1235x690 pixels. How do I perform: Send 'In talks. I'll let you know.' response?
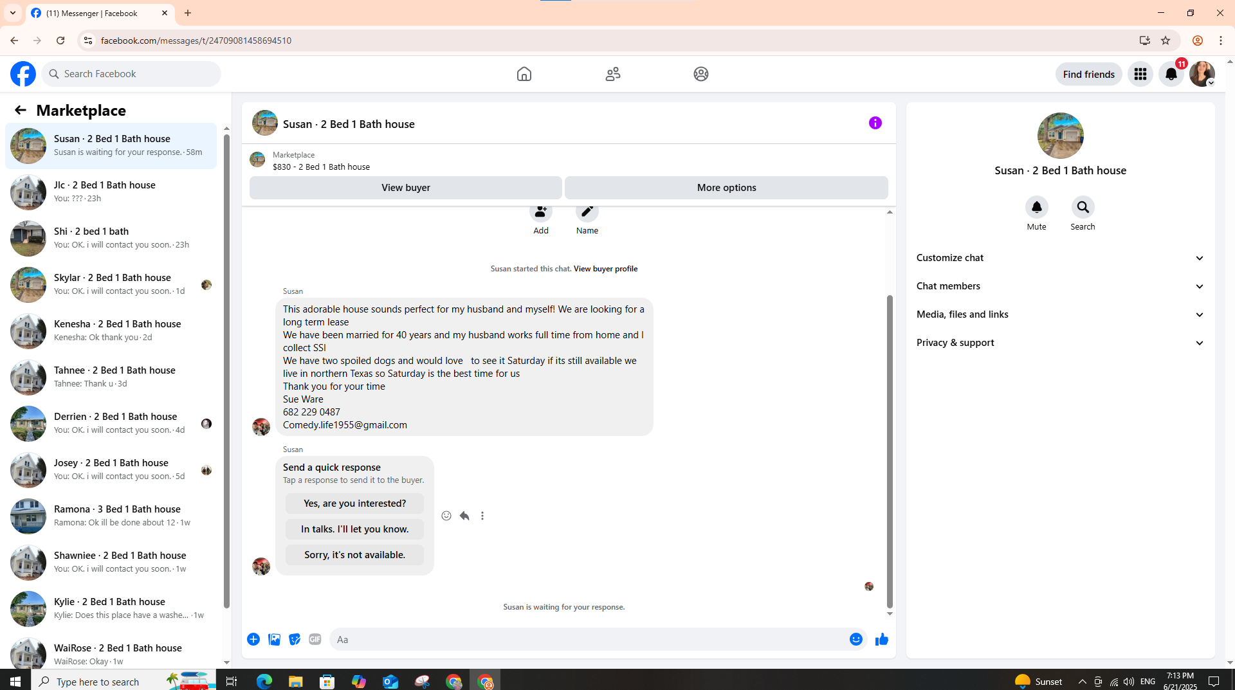[355, 529]
